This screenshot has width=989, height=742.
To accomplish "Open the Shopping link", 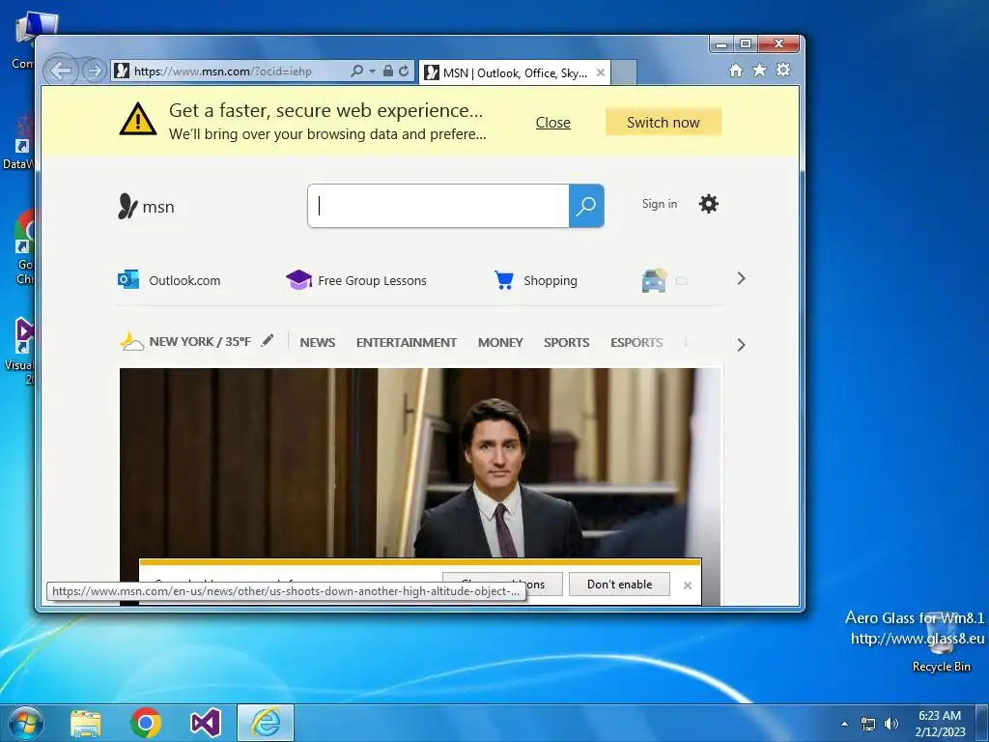I will point(550,280).
